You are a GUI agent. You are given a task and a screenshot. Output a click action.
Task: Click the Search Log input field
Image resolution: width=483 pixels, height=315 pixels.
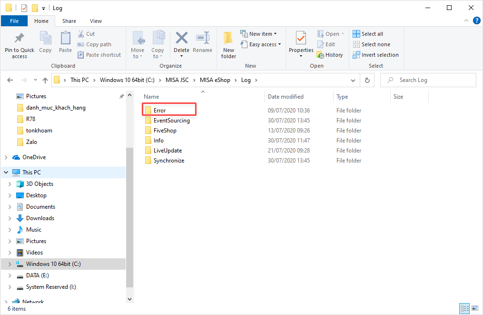point(428,80)
